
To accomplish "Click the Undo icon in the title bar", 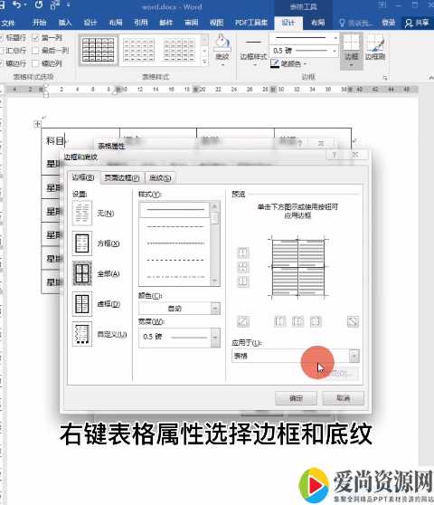I will (x=17, y=5).
